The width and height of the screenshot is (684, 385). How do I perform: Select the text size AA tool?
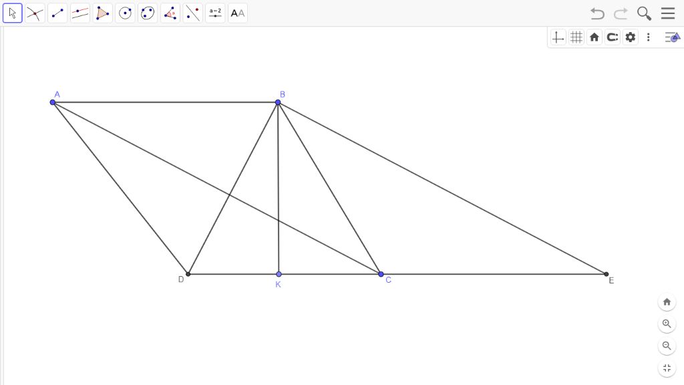(x=238, y=13)
